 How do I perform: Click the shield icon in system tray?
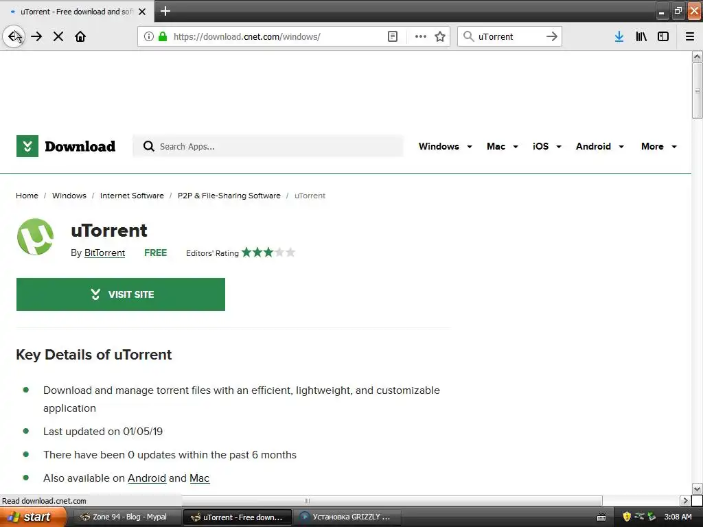click(x=627, y=517)
